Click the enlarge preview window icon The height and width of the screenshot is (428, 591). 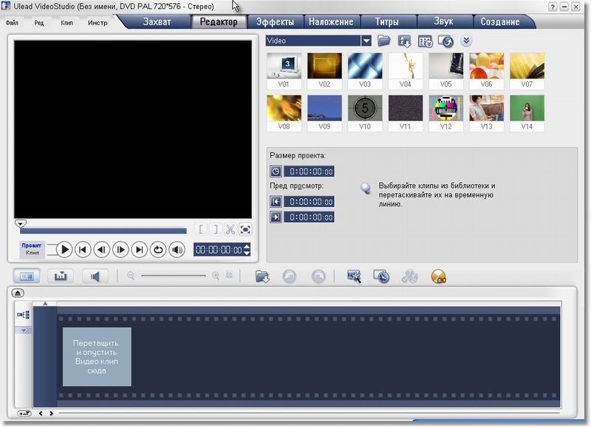coord(245,229)
